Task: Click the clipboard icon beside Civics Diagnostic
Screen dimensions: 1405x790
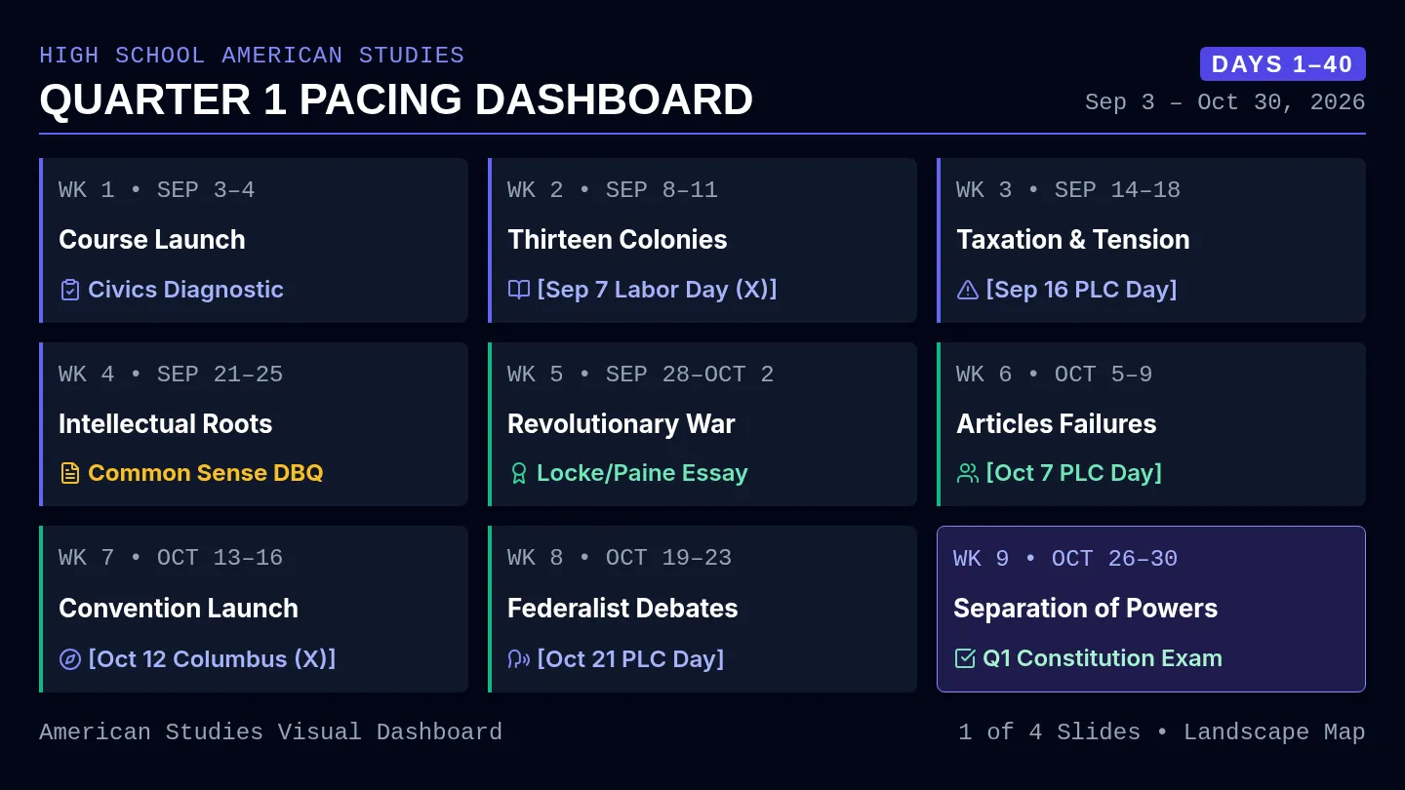Action: pyautogui.click(x=69, y=290)
